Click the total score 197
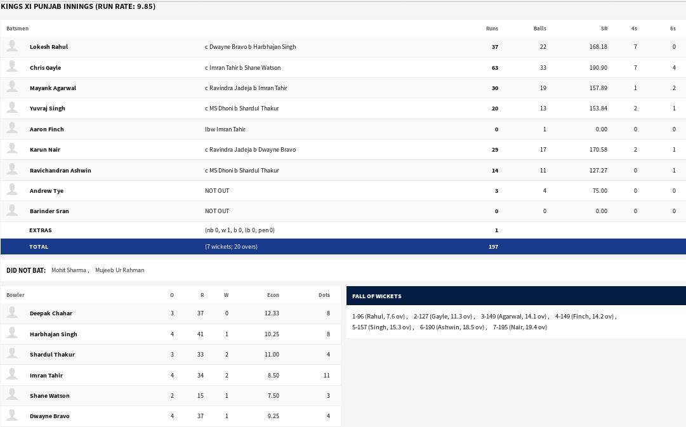The width and height of the screenshot is (686, 427). (493, 247)
